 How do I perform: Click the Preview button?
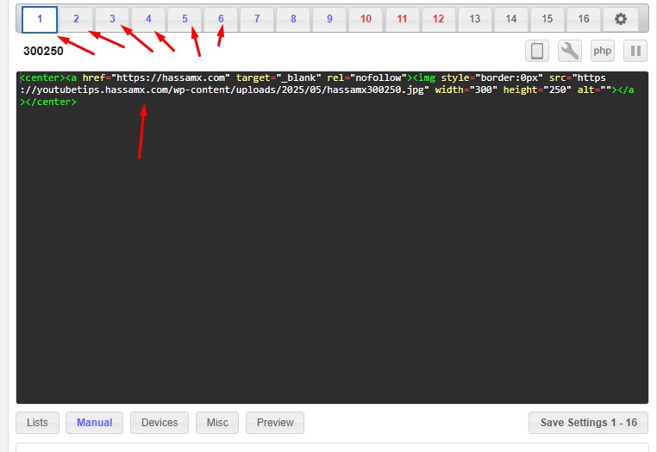(x=275, y=423)
